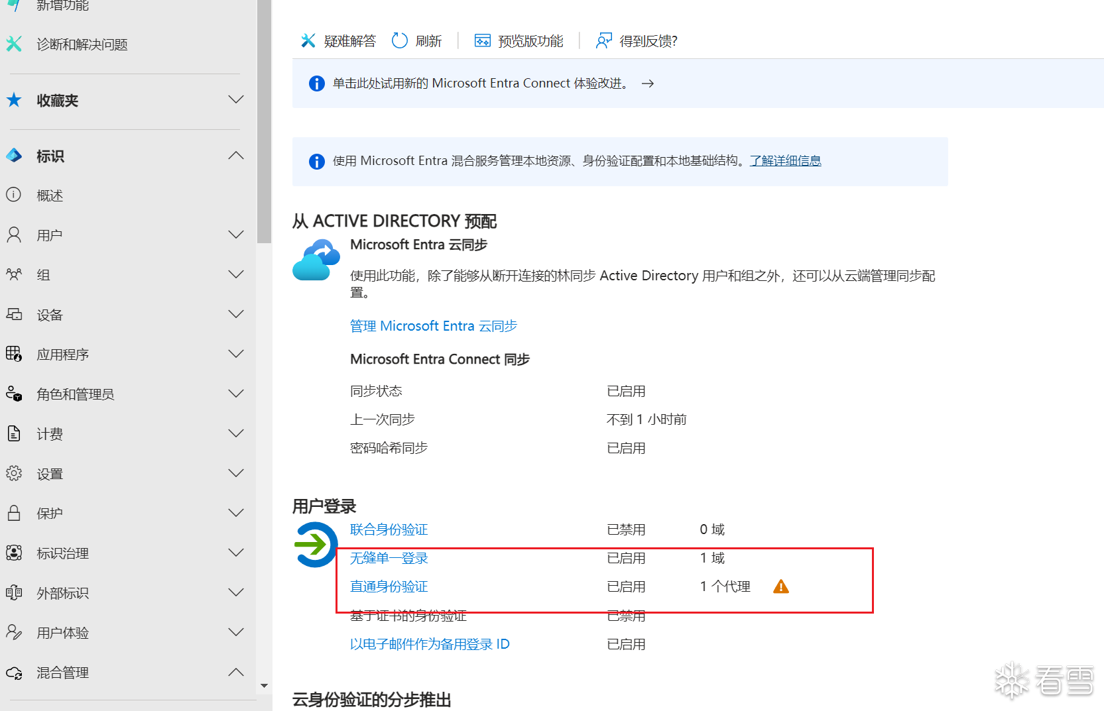Screen dimensions: 1104x711
Task: Expand the 计费 menu chevron
Action: [236, 433]
